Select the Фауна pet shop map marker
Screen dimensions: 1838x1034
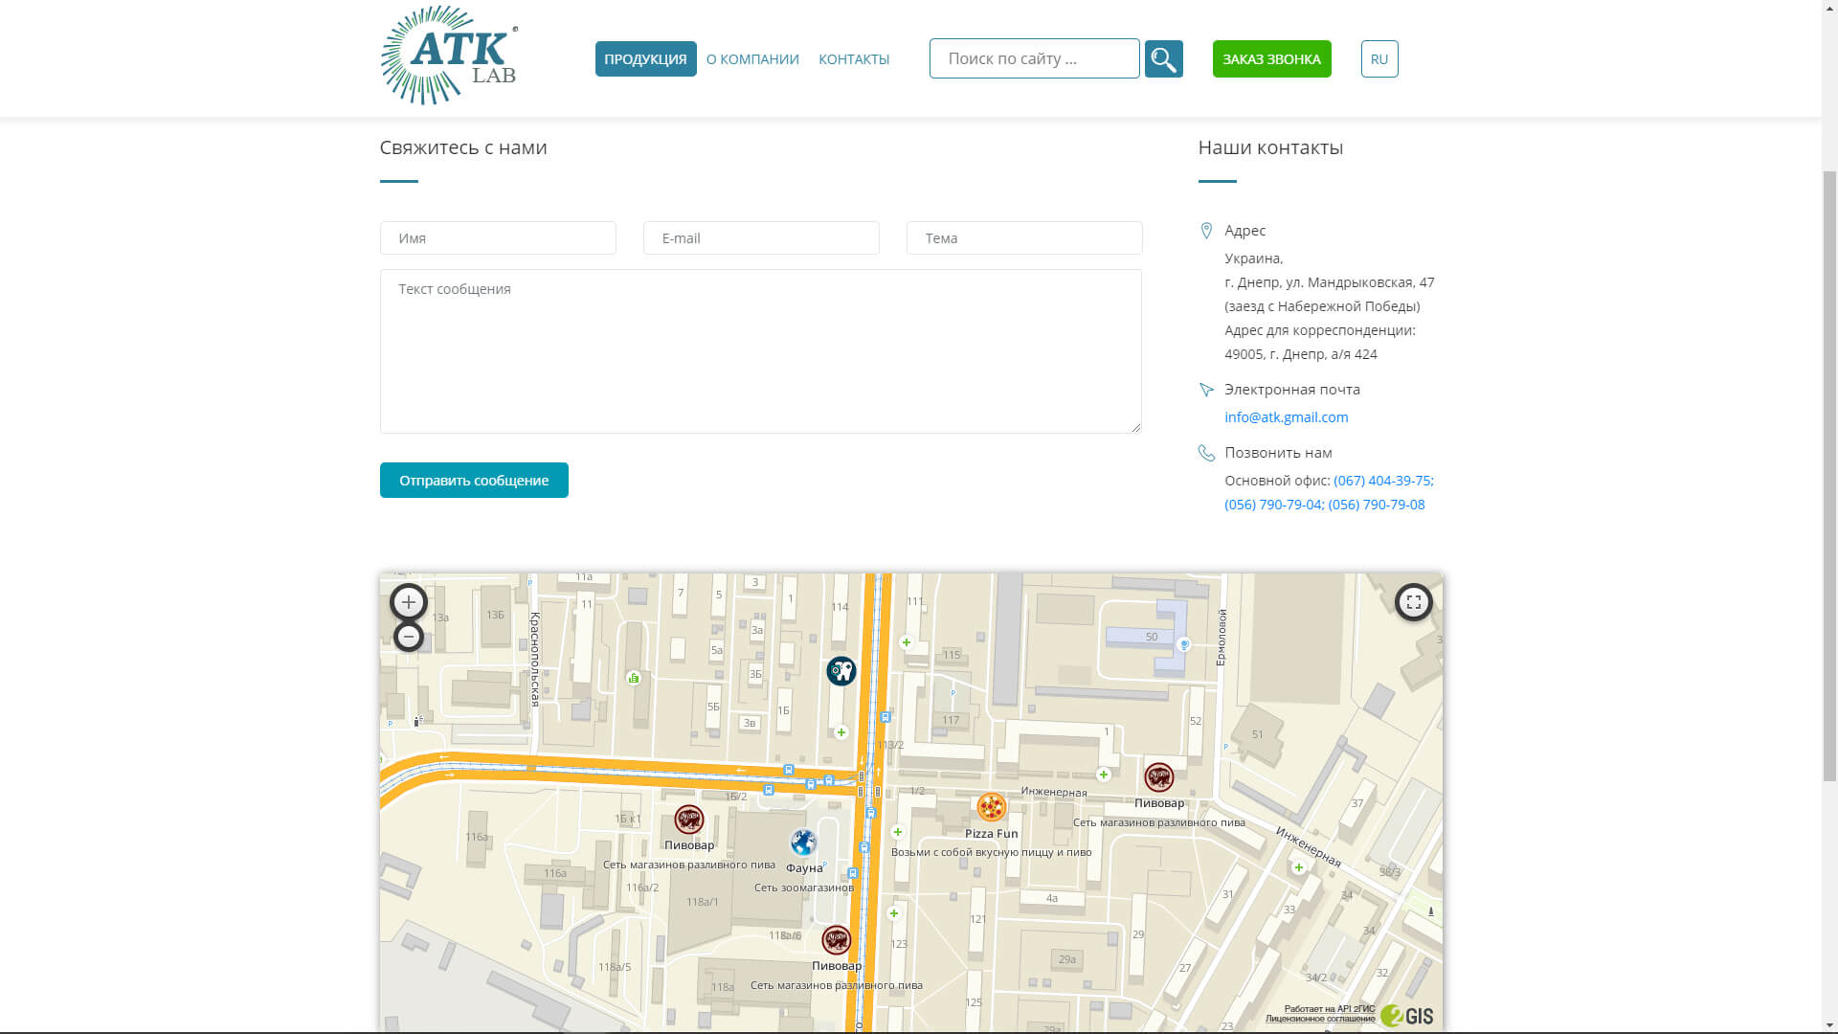803,843
